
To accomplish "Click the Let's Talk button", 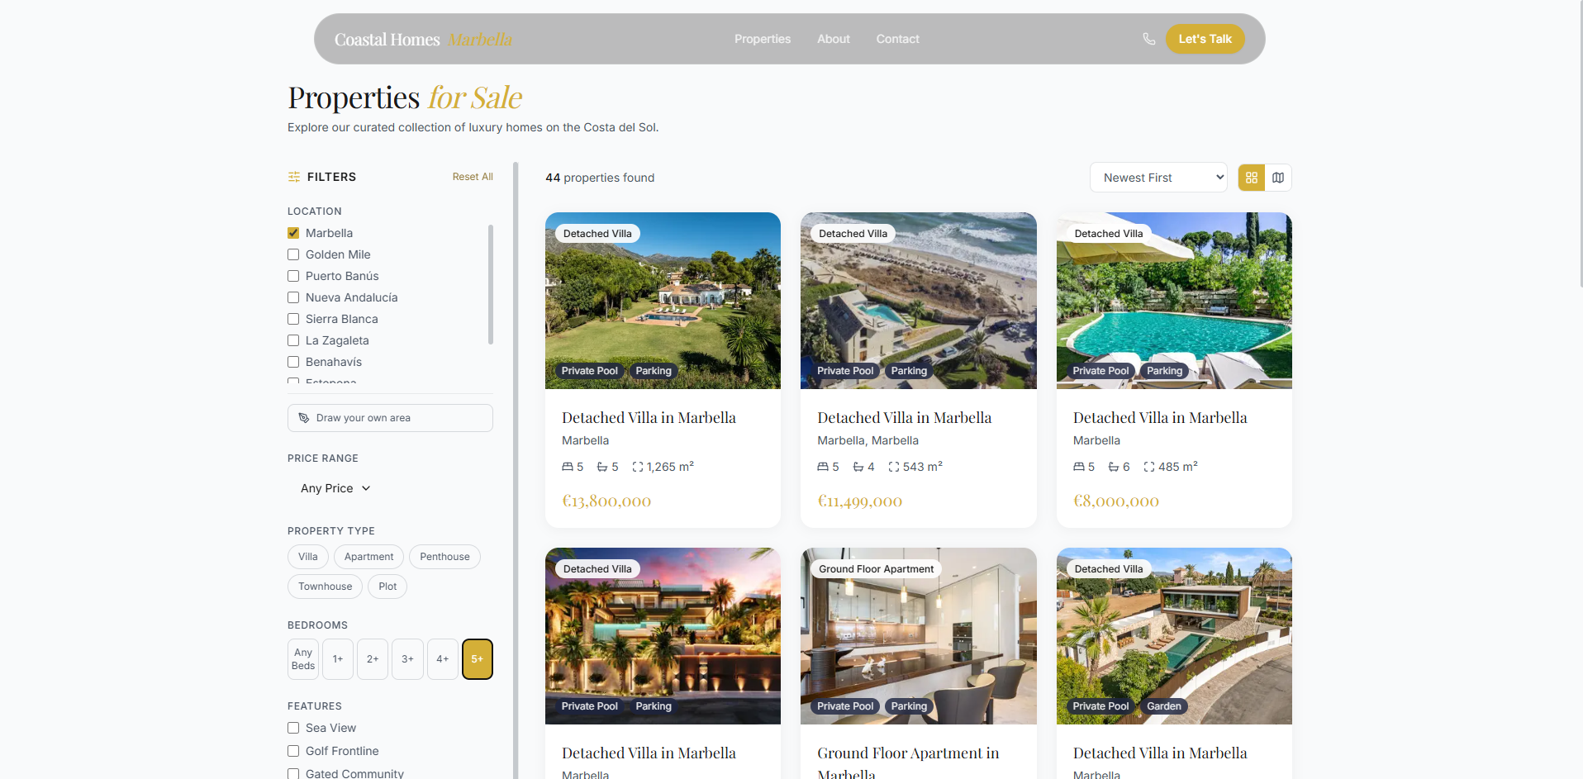I will [1205, 38].
